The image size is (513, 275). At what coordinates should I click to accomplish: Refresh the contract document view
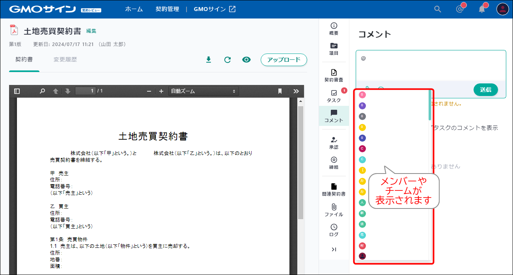(x=228, y=59)
